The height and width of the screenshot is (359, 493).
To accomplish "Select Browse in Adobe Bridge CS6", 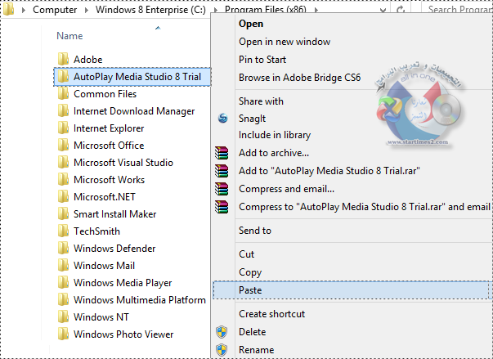I will [x=299, y=78].
